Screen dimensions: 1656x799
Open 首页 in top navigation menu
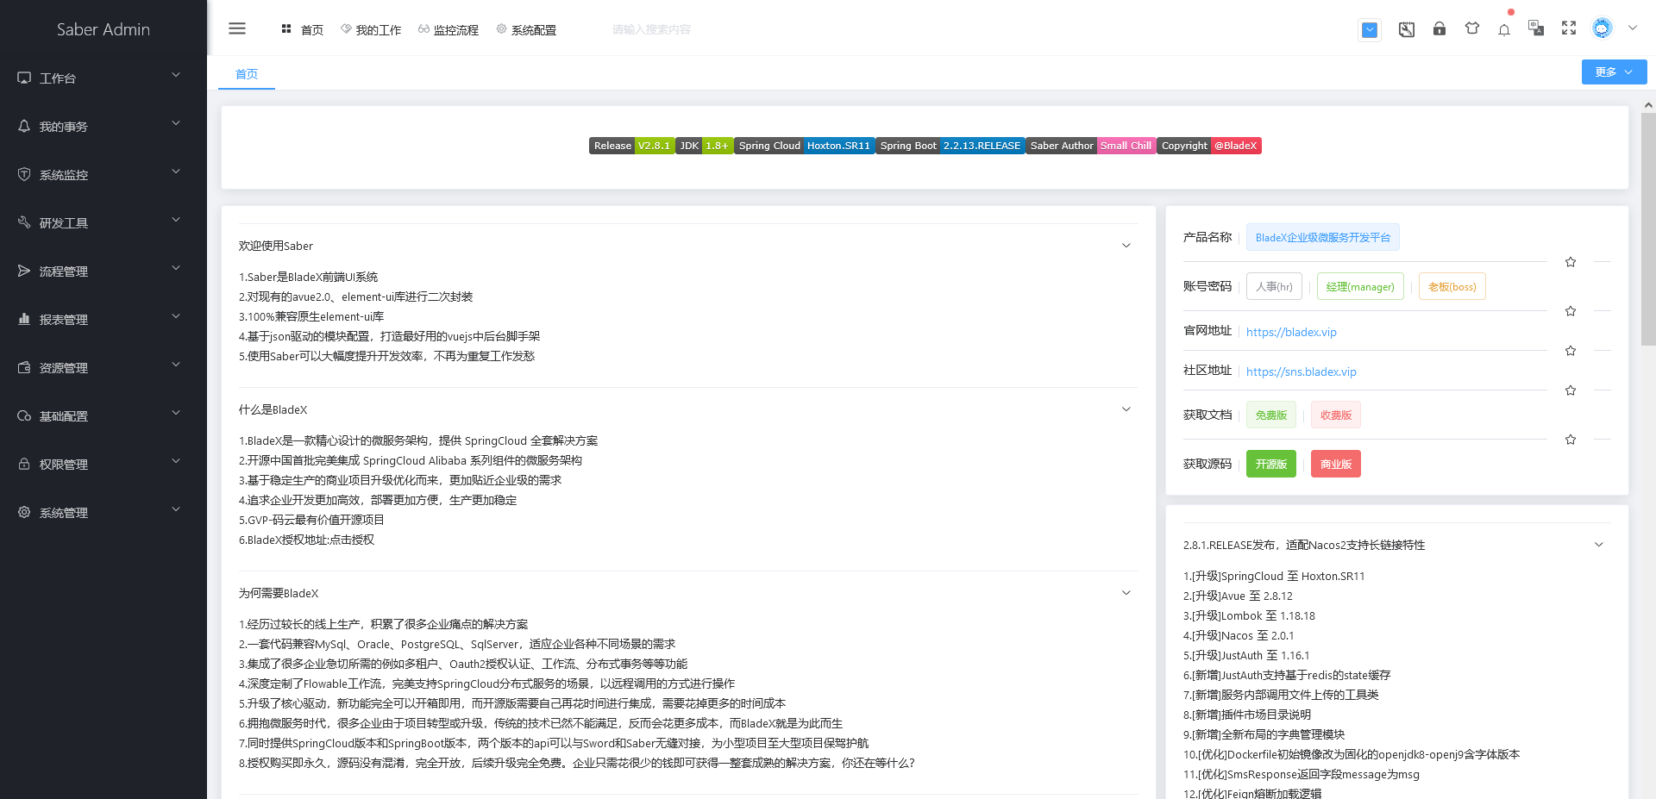(x=303, y=29)
